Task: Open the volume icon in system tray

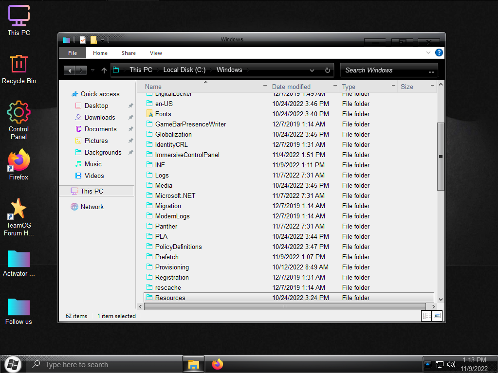Action: click(451, 364)
